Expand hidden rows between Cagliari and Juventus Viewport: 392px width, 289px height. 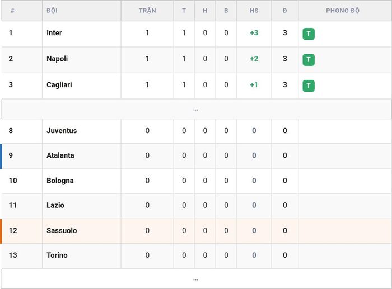point(196,110)
